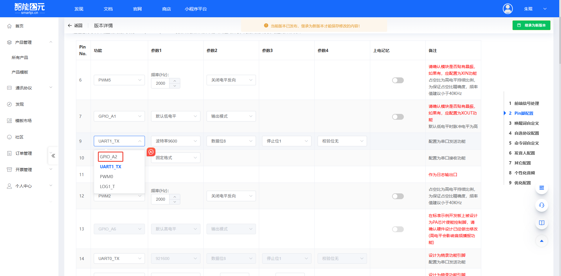Screen dimensions: 561x276
Task: Click the 继承为新版本 button
Action: click(x=531, y=25)
